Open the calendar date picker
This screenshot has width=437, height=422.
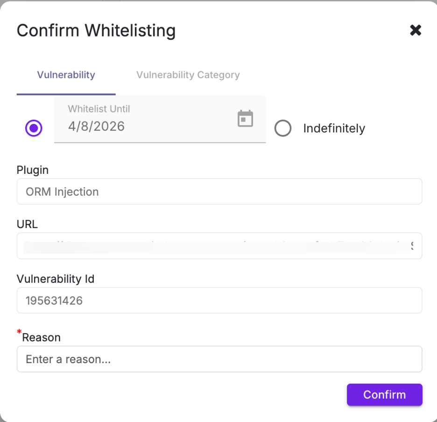[x=245, y=119]
